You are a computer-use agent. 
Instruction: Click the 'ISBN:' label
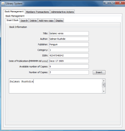(x=45, y=56)
